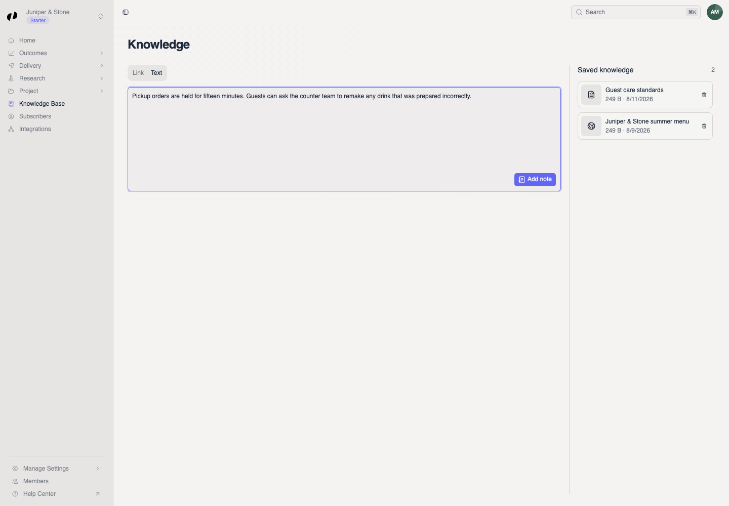Click the Juniper & Stone logo icon
The height and width of the screenshot is (506, 729).
pyautogui.click(x=12, y=16)
